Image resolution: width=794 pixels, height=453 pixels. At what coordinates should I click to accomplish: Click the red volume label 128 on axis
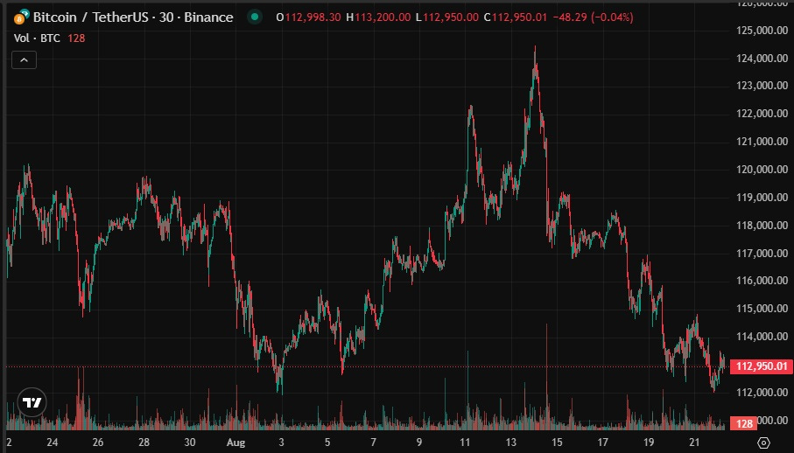pos(743,423)
